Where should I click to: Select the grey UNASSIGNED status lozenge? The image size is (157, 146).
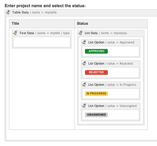96,115
